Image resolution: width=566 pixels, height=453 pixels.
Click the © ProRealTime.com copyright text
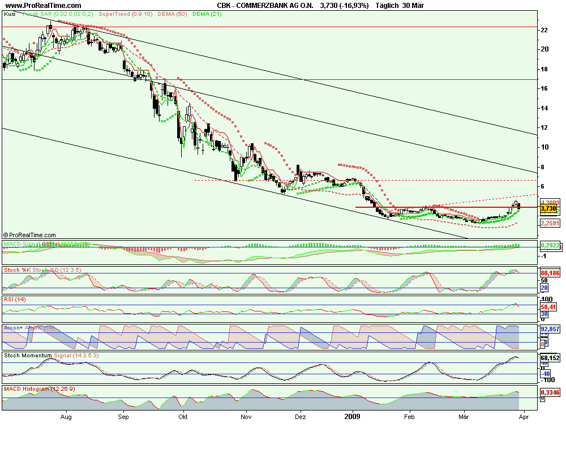point(29,235)
